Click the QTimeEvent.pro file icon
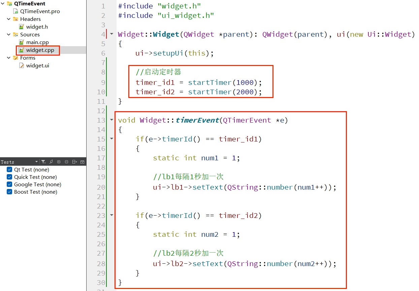This screenshot has width=419, height=291. point(15,11)
